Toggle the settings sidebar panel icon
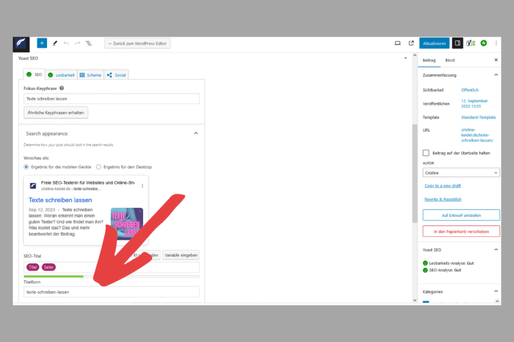Viewport: 514px width, 342px height. pos(458,43)
